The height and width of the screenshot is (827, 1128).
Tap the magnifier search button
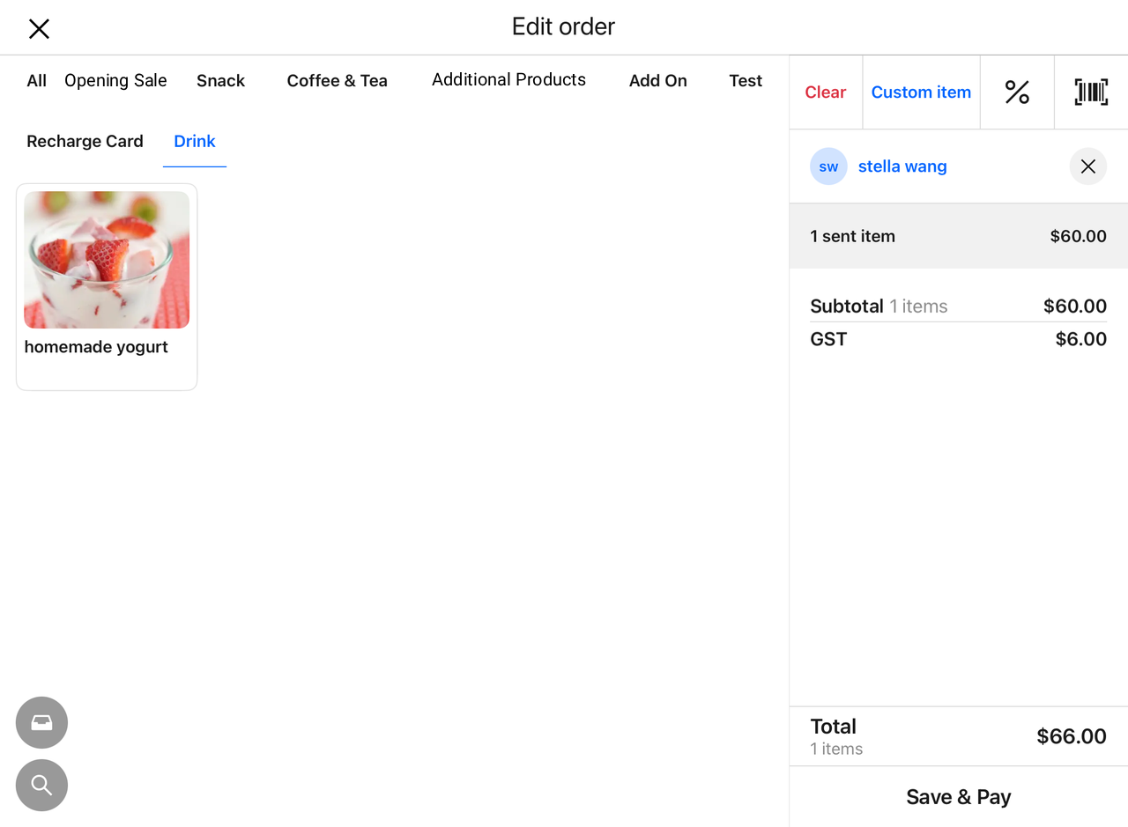coord(41,786)
